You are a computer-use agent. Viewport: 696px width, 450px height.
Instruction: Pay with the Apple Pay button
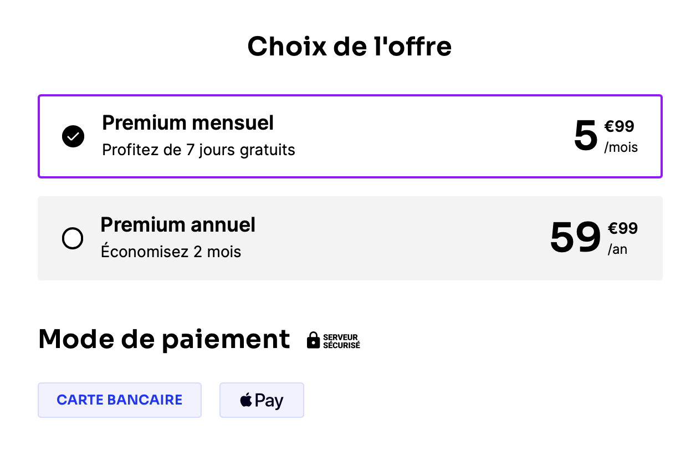pyautogui.click(x=262, y=400)
